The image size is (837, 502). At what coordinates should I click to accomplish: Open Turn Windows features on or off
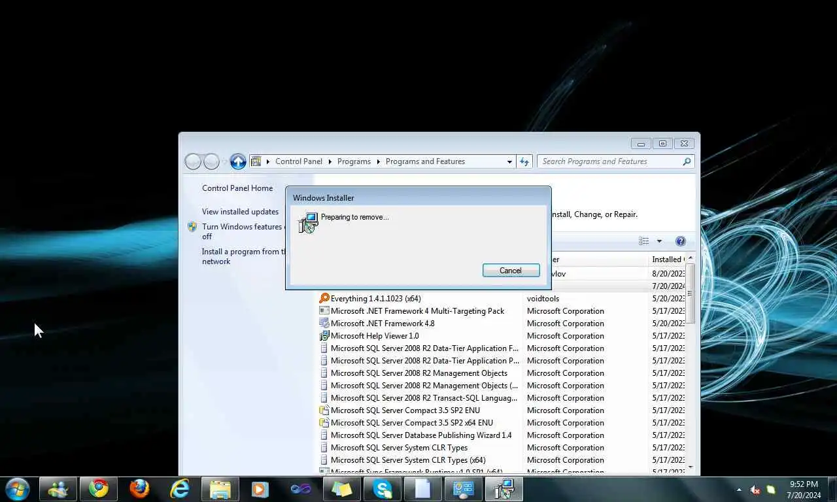[243, 231]
